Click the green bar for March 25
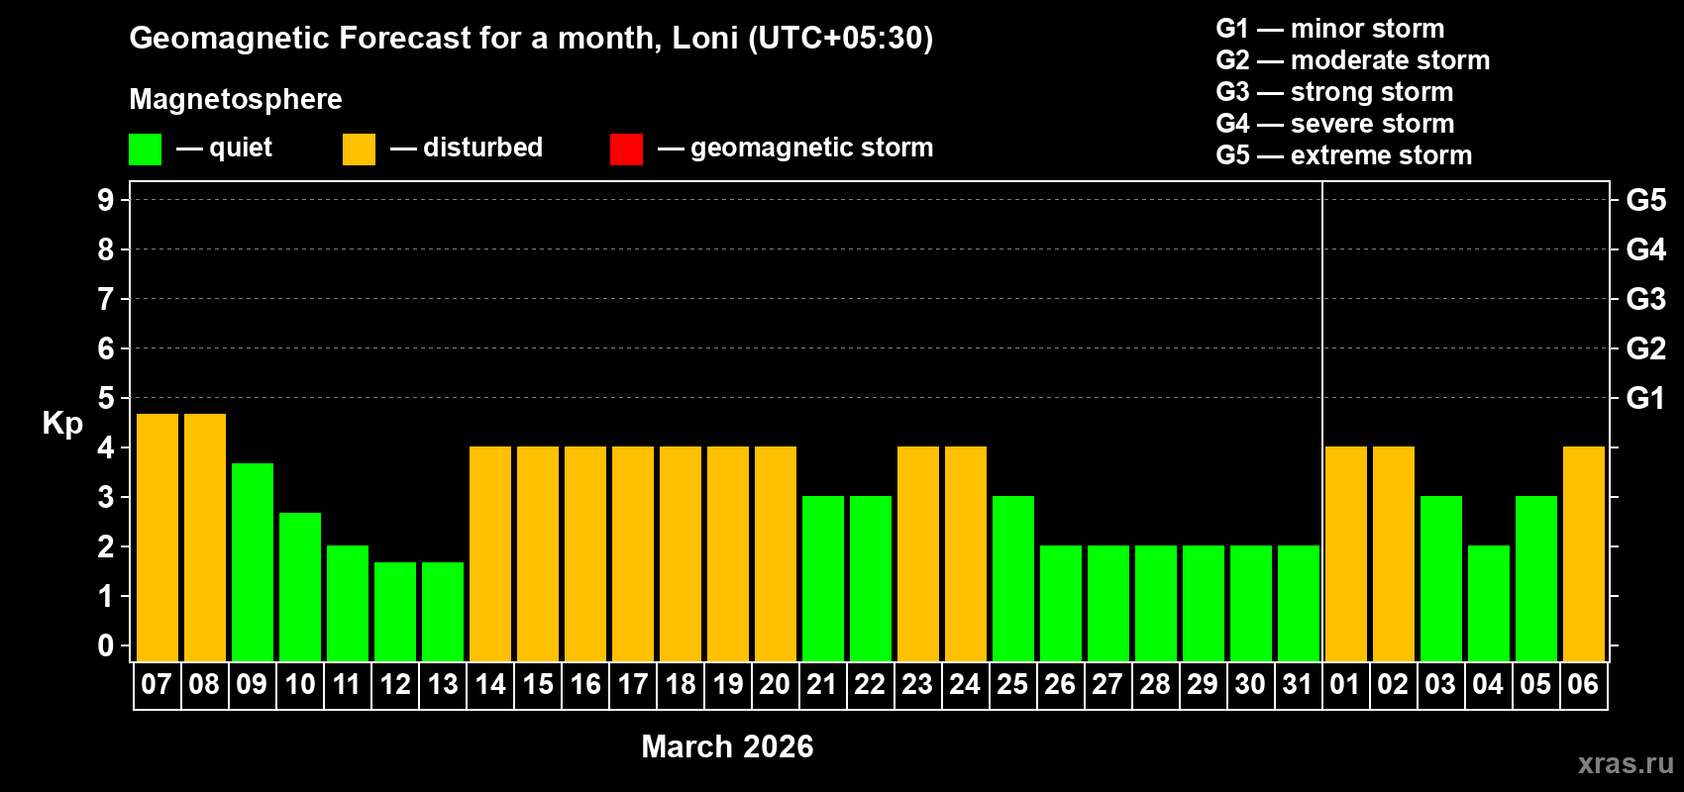 coord(1013,579)
